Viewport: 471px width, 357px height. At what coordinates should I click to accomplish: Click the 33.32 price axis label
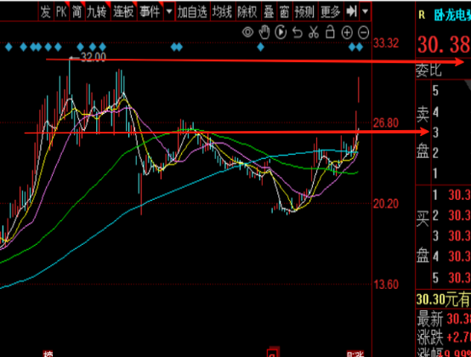click(x=386, y=43)
